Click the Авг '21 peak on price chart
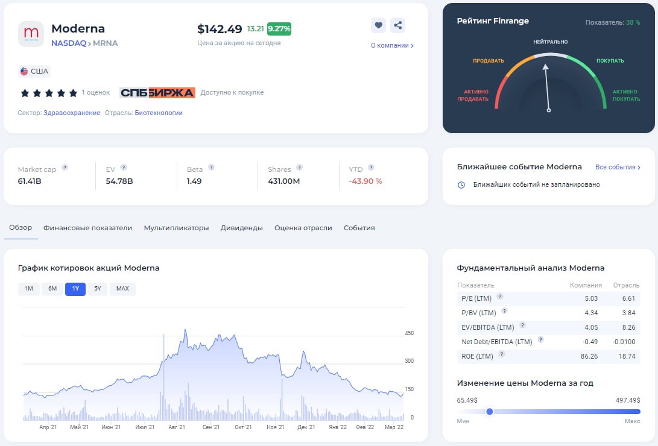The width and height of the screenshot is (658, 446). point(185,330)
